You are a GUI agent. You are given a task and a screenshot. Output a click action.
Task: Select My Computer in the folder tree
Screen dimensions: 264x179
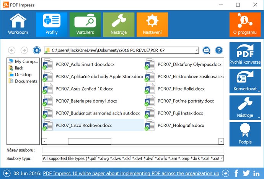coord(23,61)
